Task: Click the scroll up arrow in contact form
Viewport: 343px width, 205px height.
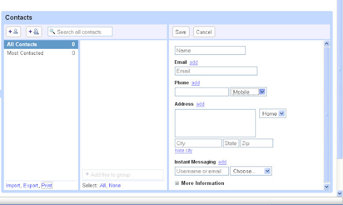Action: pyautogui.click(x=327, y=44)
